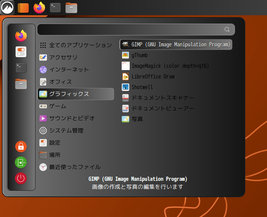Open system settings toggle icon in sidebar
Viewport: 267px width, 217px height.
(21, 52)
